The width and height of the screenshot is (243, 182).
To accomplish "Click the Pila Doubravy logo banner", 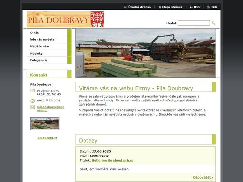I will (65, 19).
